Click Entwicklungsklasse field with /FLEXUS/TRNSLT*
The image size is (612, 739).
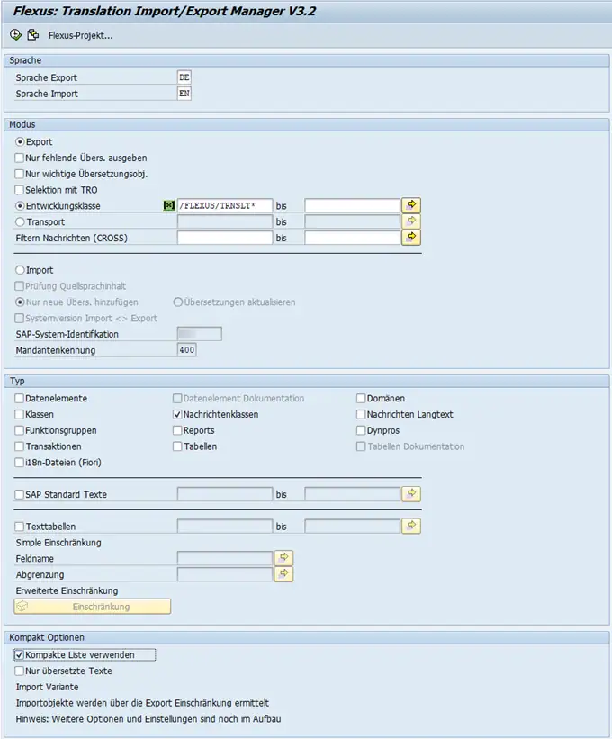[x=225, y=206]
